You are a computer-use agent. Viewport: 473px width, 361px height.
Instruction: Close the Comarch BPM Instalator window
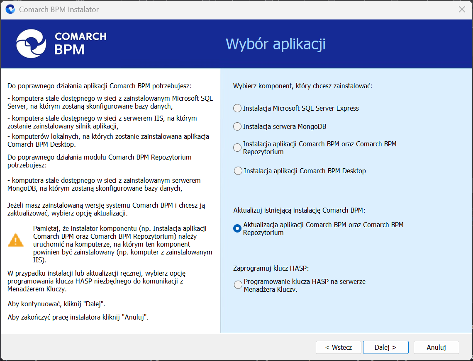[x=462, y=10]
